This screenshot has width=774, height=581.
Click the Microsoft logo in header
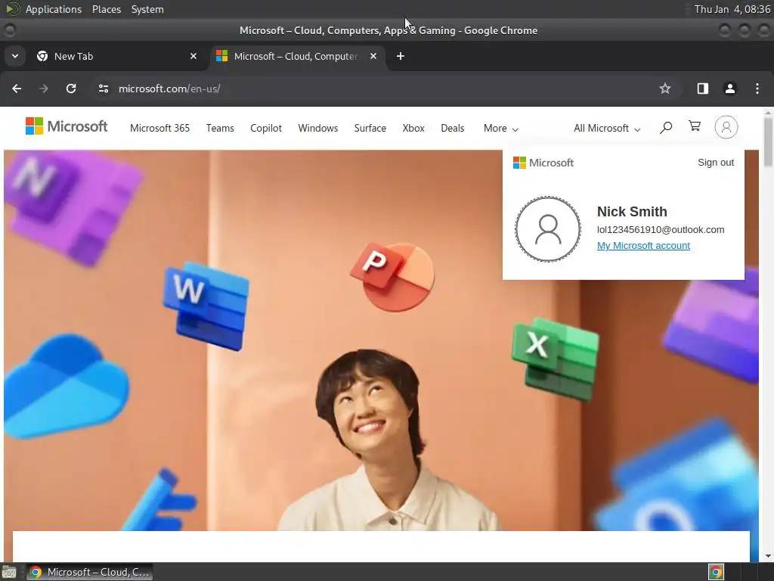[67, 126]
